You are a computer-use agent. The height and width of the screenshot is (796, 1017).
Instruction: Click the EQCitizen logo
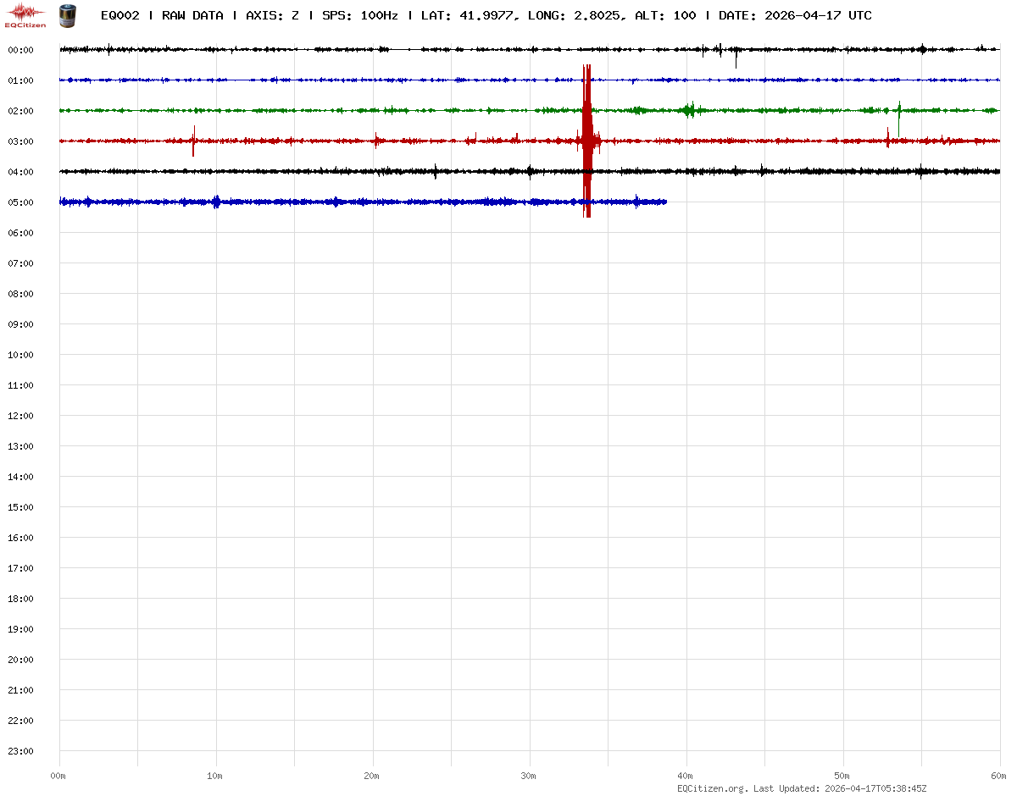click(x=25, y=15)
